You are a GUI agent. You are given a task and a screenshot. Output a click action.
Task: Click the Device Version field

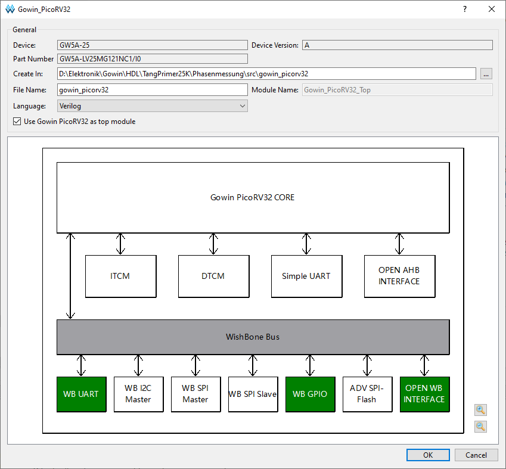(398, 45)
